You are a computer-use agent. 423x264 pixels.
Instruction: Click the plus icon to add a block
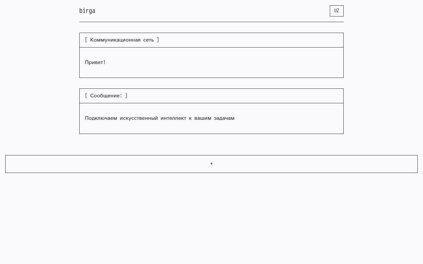(x=211, y=164)
